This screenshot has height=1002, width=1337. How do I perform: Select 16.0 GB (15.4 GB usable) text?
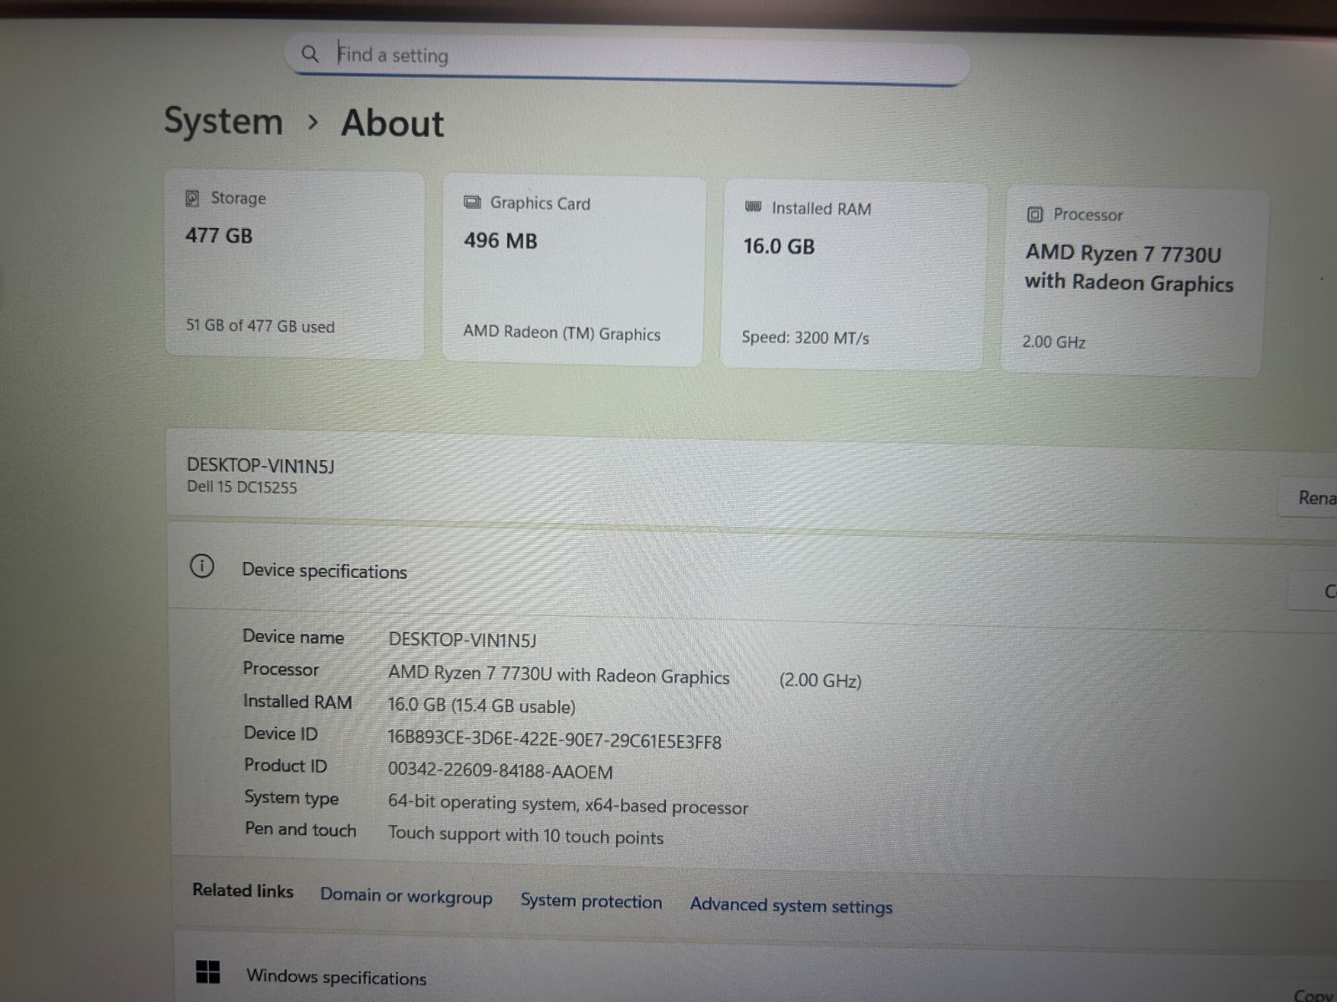coord(481,706)
